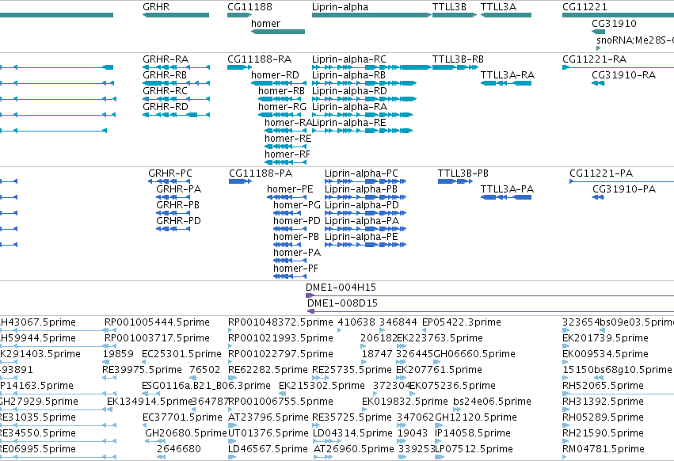674x461 pixels.
Task: Select protein TTLL3B-PB
Action: pyautogui.click(x=455, y=181)
